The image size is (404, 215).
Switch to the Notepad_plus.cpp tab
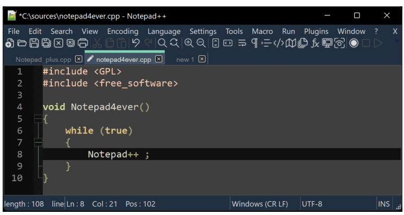(43, 60)
